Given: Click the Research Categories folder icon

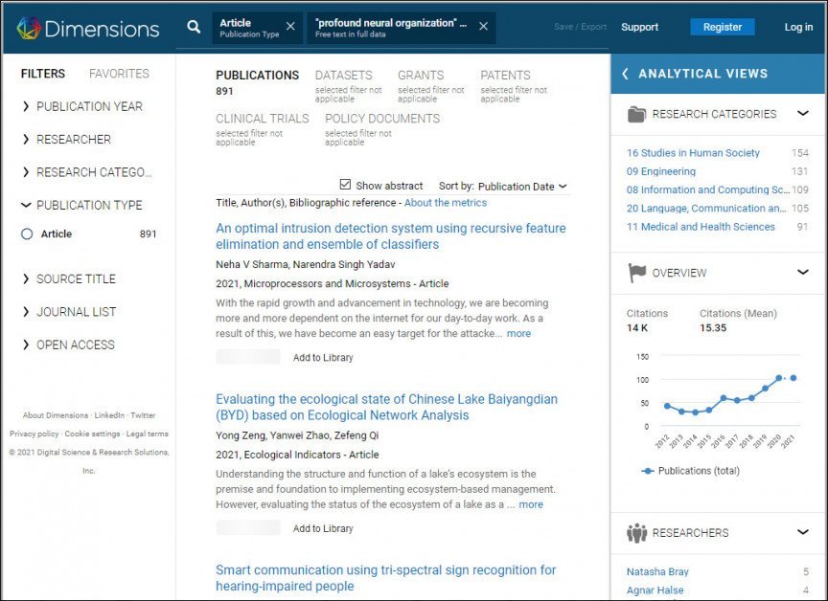Looking at the screenshot, I should coord(636,114).
